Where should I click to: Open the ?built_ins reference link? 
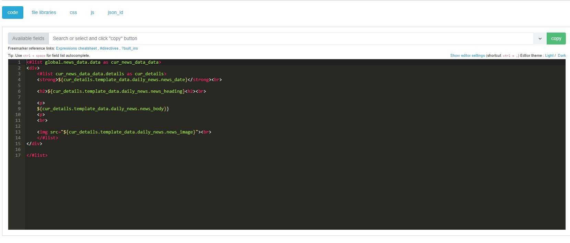point(130,48)
